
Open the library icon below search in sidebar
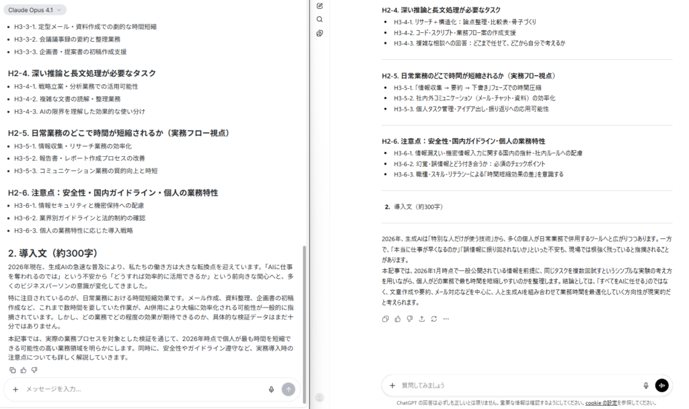[x=320, y=33]
